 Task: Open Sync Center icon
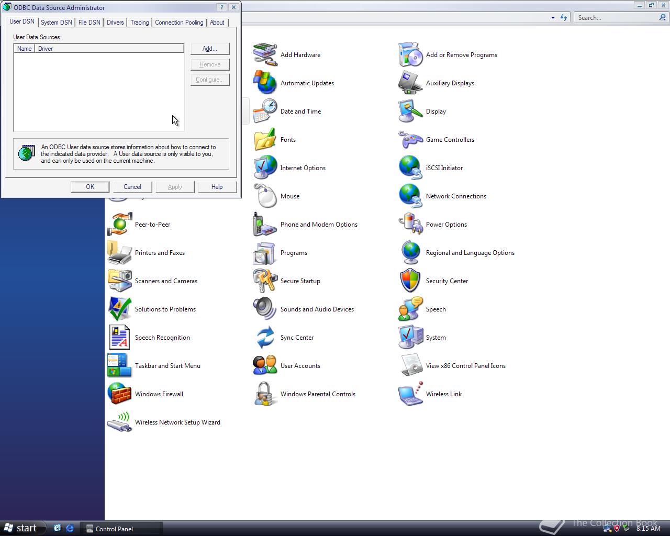pos(265,338)
